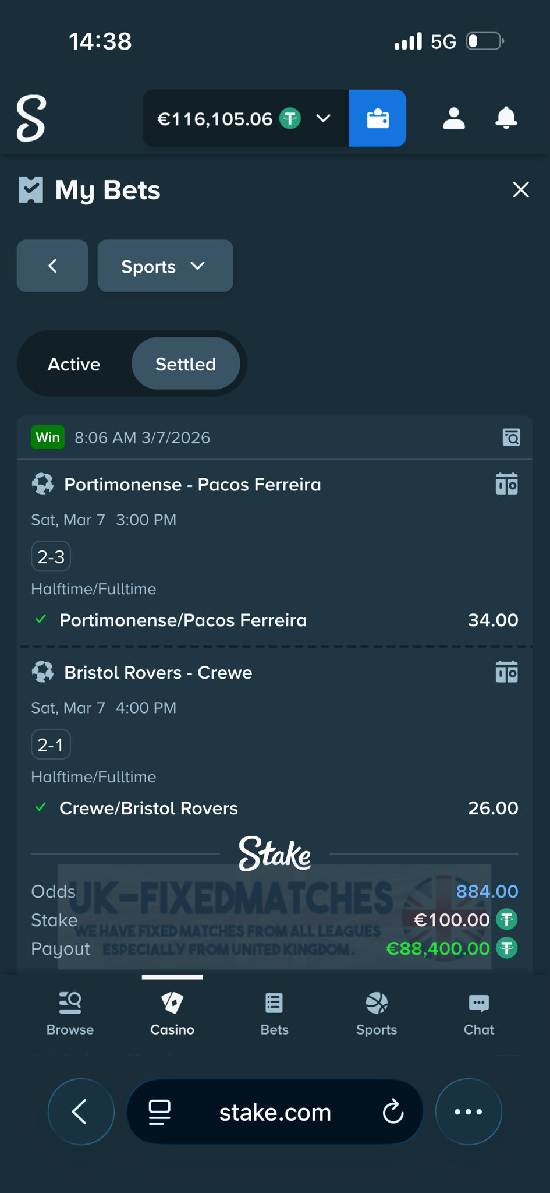The width and height of the screenshot is (550, 1193).
Task: Open Chat from the bottom navigation
Action: click(x=478, y=1014)
